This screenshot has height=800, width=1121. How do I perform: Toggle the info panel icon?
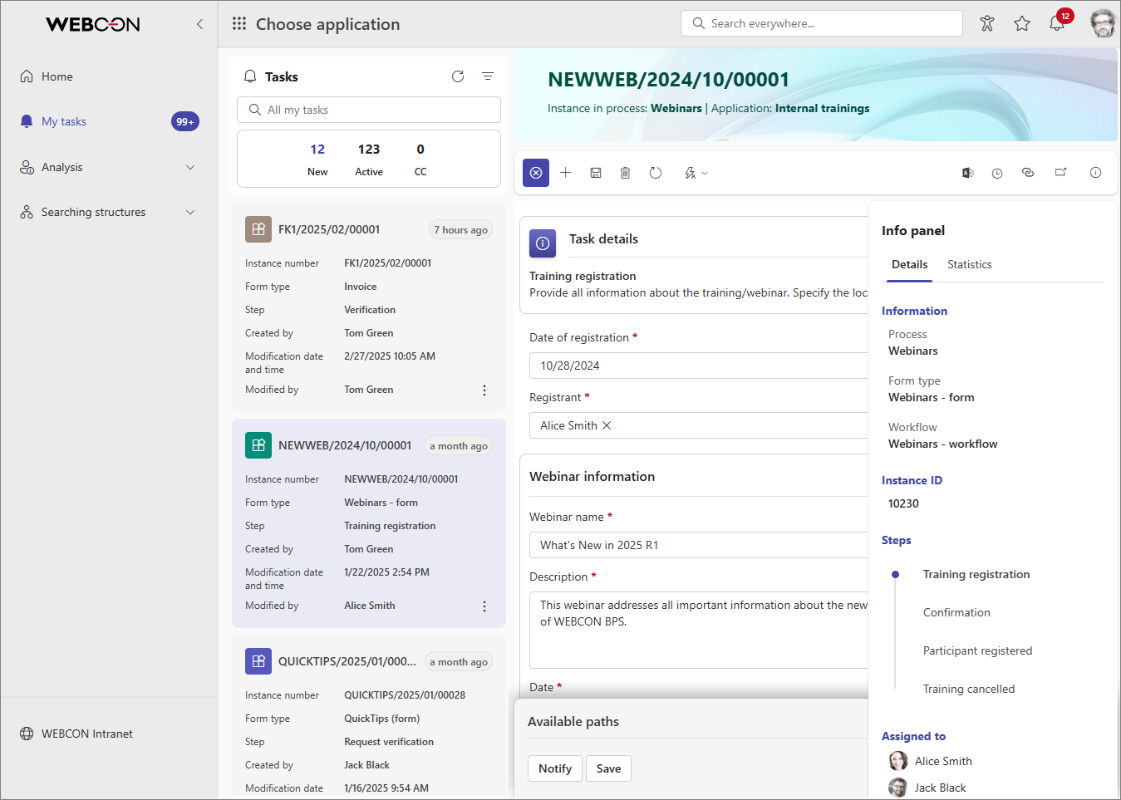(x=1096, y=173)
